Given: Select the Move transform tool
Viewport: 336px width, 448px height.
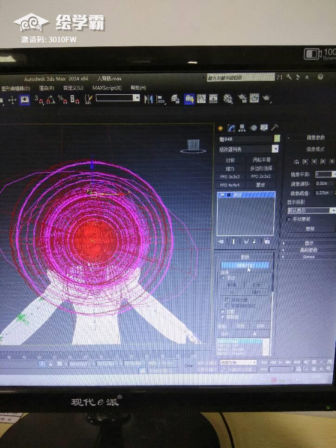Looking at the screenshot, I should (x=12, y=100).
